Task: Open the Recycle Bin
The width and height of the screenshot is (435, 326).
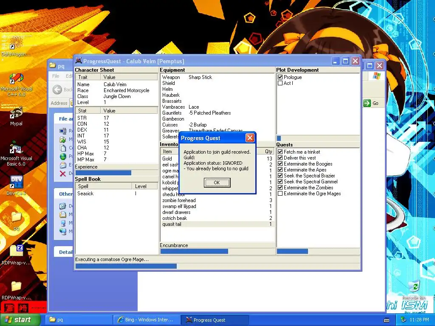Action: coord(414,289)
